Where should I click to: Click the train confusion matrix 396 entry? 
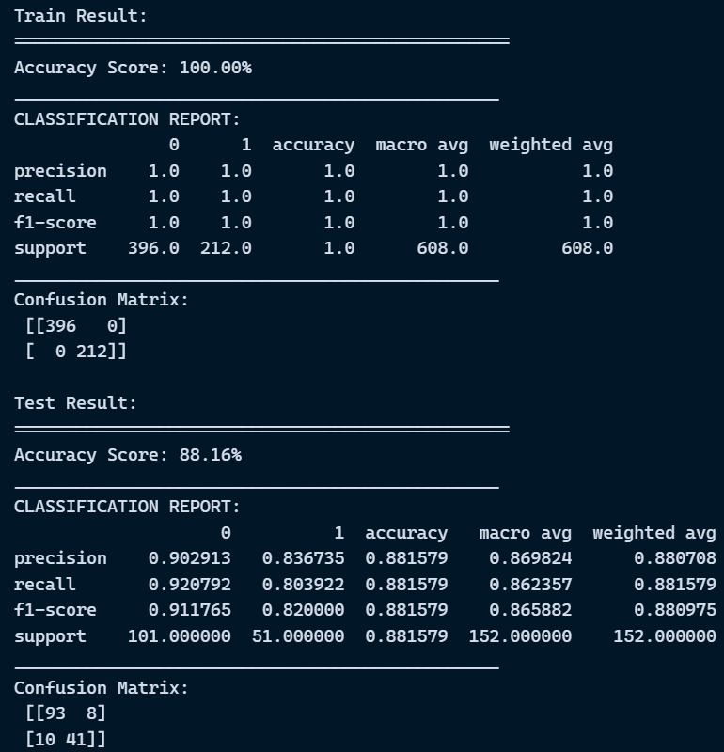pos(60,326)
